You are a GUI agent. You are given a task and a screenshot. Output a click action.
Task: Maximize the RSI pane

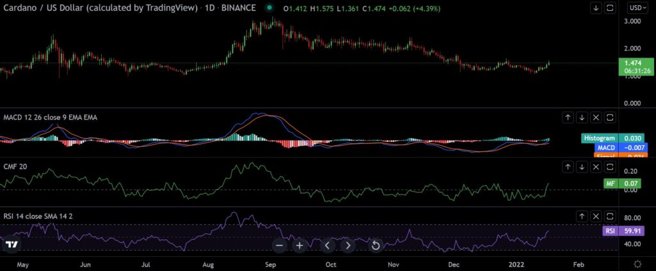pyautogui.click(x=610, y=216)
